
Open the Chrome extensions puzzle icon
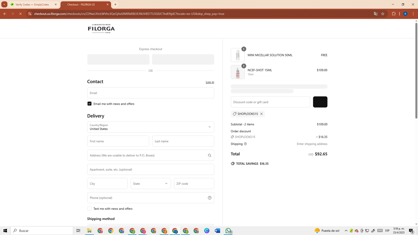click(x=394, y=14)
